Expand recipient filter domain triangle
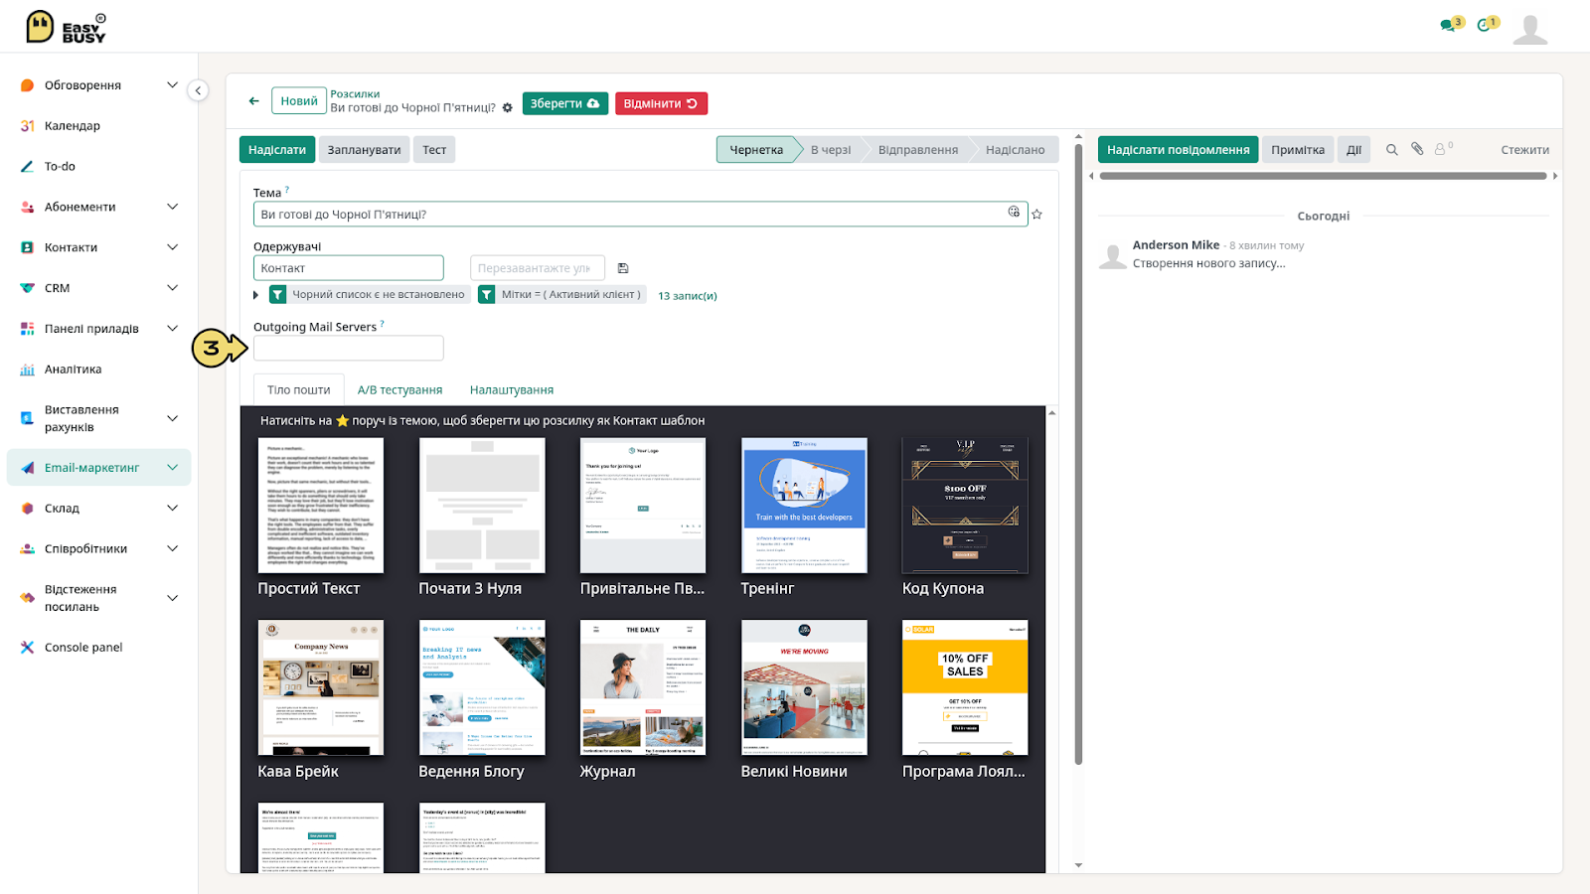Image resolution: width=1590 pixels, height=894 pixels. (256, 295)
